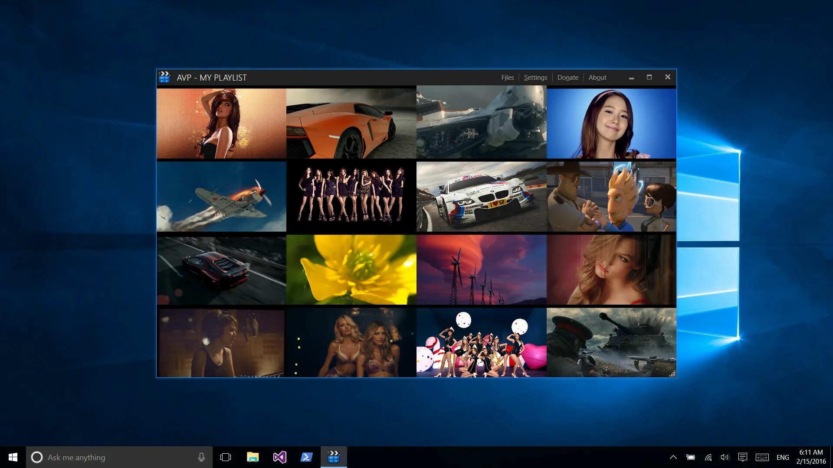This screenshot has width=833, height=468.
Task: Click the microphone icon in the search box
Action: pyautogui.click(x=201, y=457)
